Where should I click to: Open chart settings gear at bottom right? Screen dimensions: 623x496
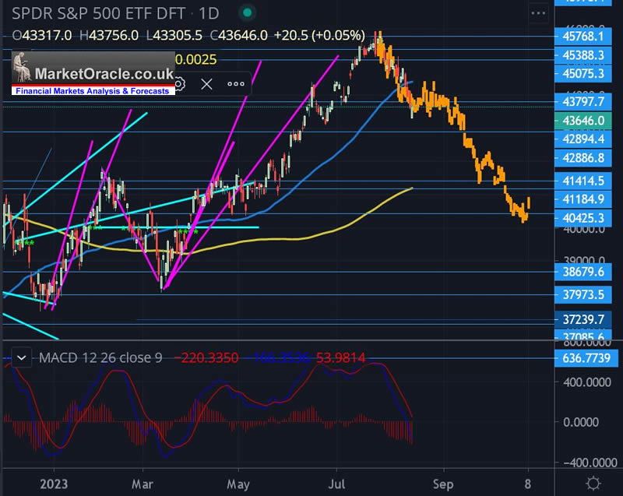pyautogui.click(x=593, y=484)
